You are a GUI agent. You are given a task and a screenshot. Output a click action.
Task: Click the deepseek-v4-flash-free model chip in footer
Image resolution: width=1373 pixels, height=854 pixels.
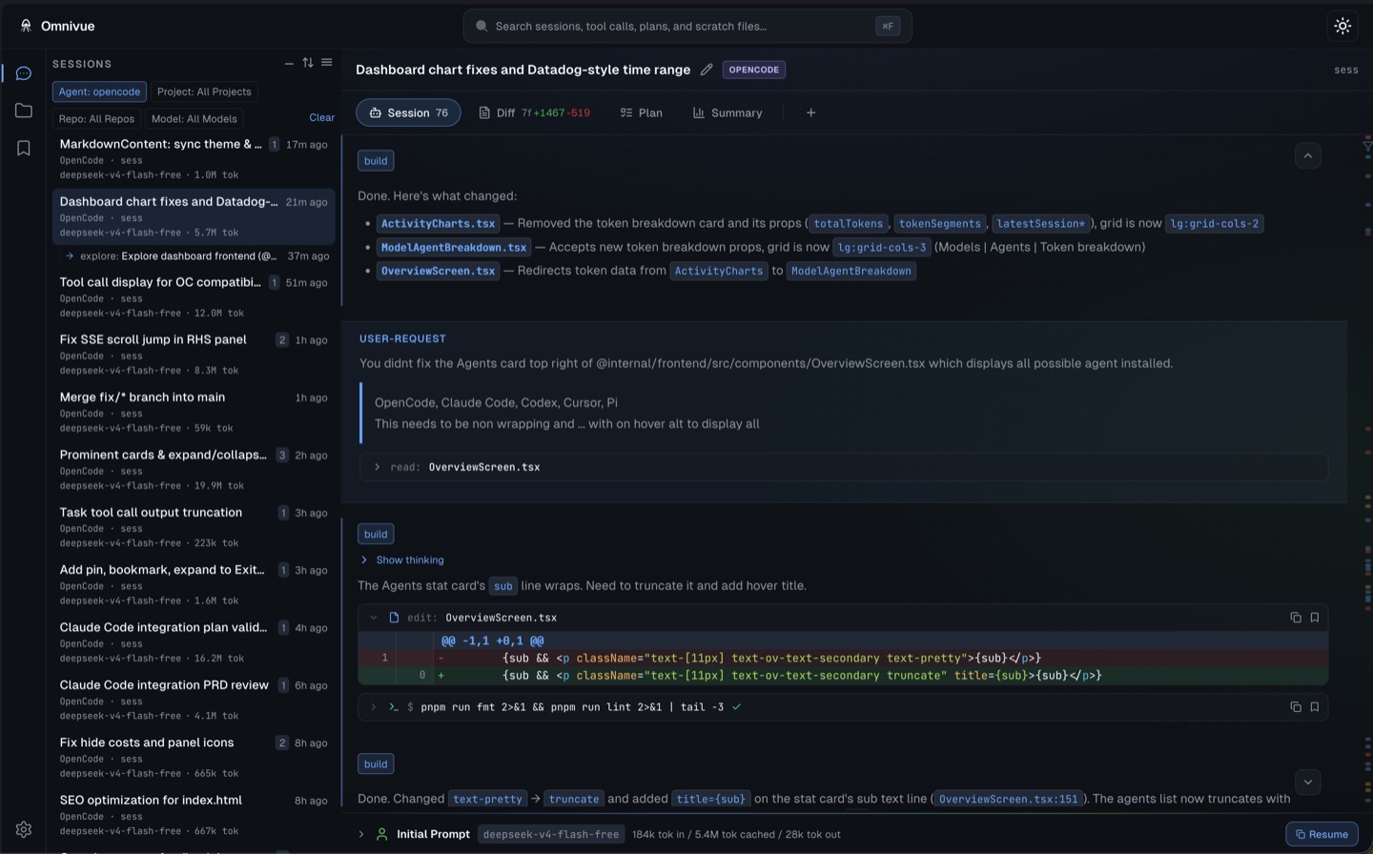pos(551,834)
